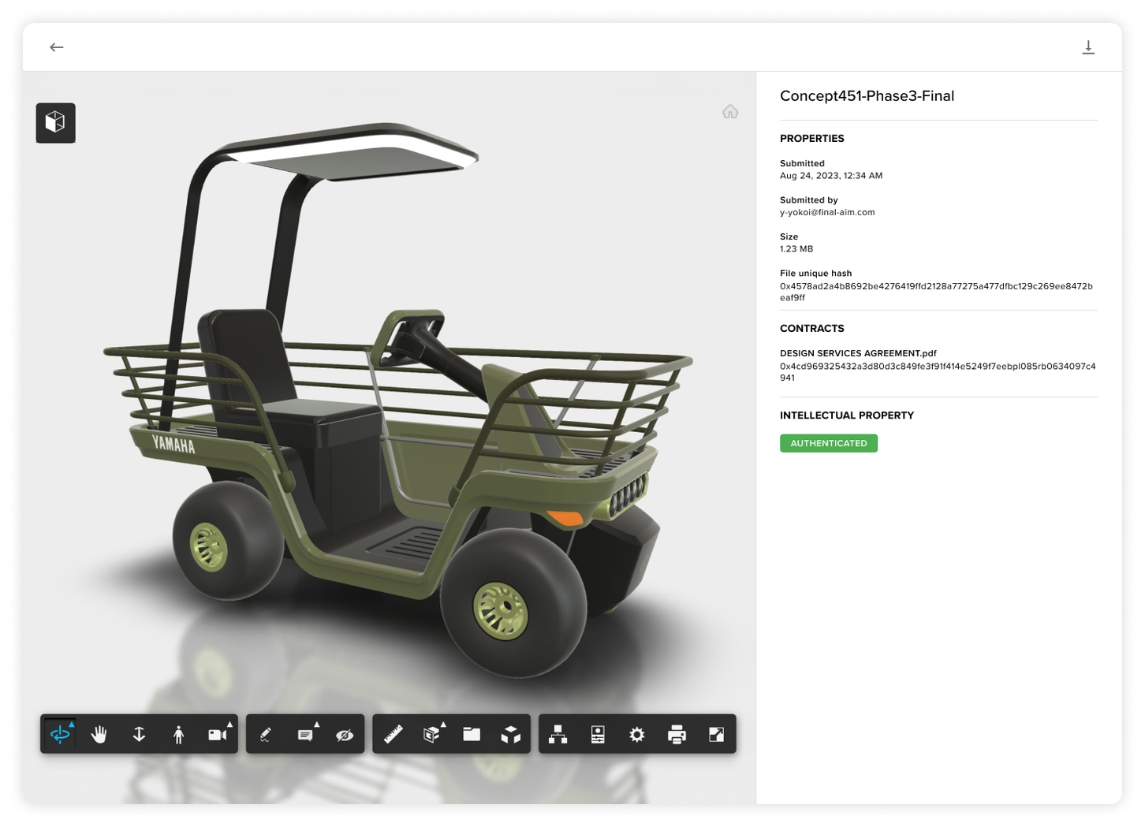Expand section tool options arrow
The width and height of the screenshot is (1145, 827).
coord(443,723)
